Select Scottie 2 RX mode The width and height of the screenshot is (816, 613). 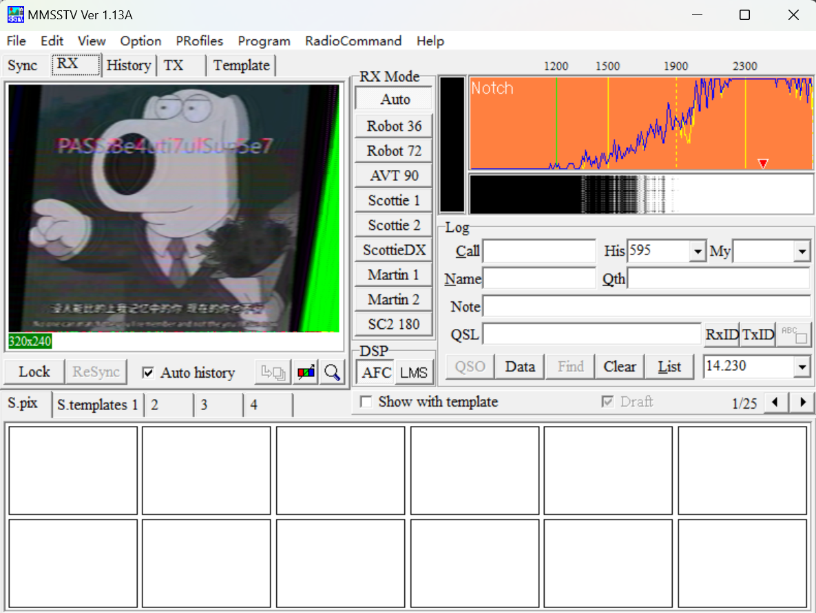[x=394, y=225]
